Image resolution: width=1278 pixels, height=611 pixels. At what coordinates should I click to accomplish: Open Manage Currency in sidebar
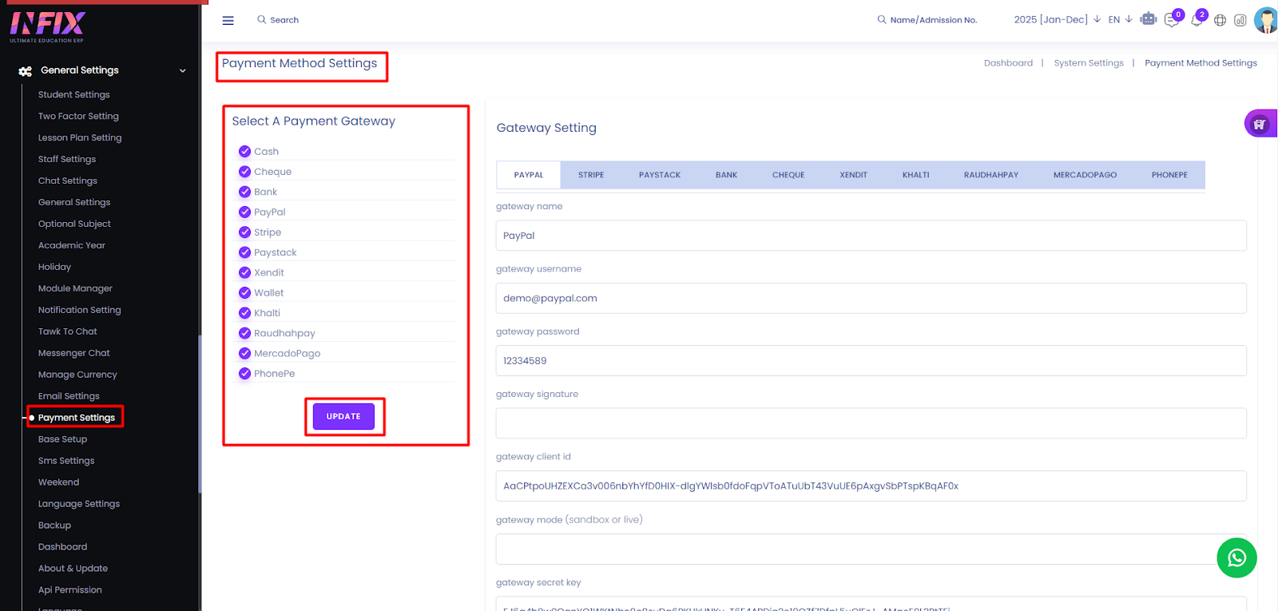click(77, 375)
